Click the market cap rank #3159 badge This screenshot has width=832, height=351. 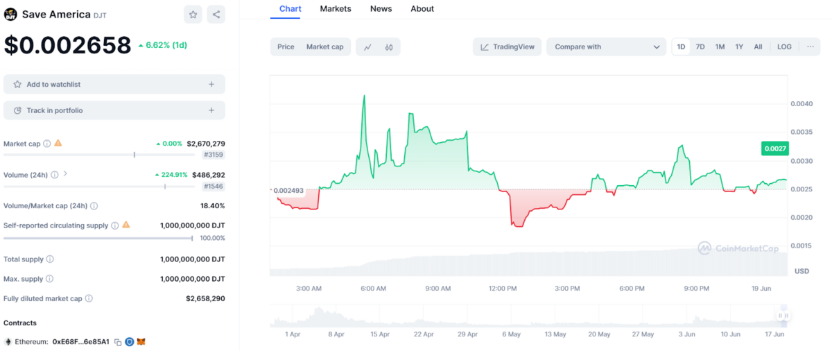(x=214, y=155)
